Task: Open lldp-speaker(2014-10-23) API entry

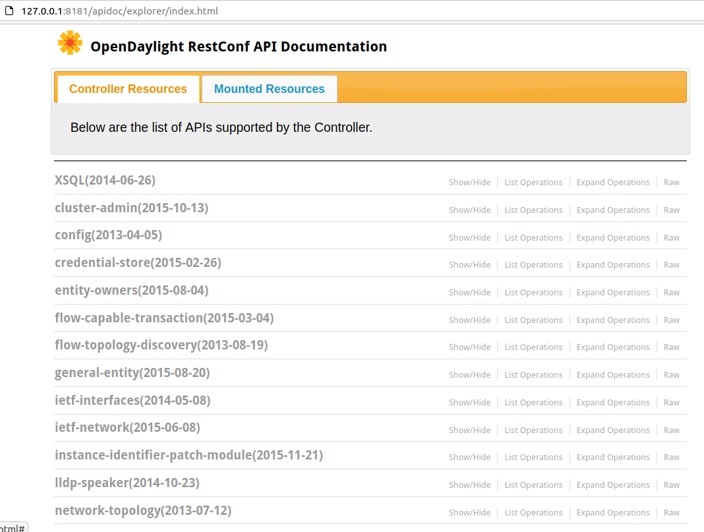Action: (x=127, y=483)
